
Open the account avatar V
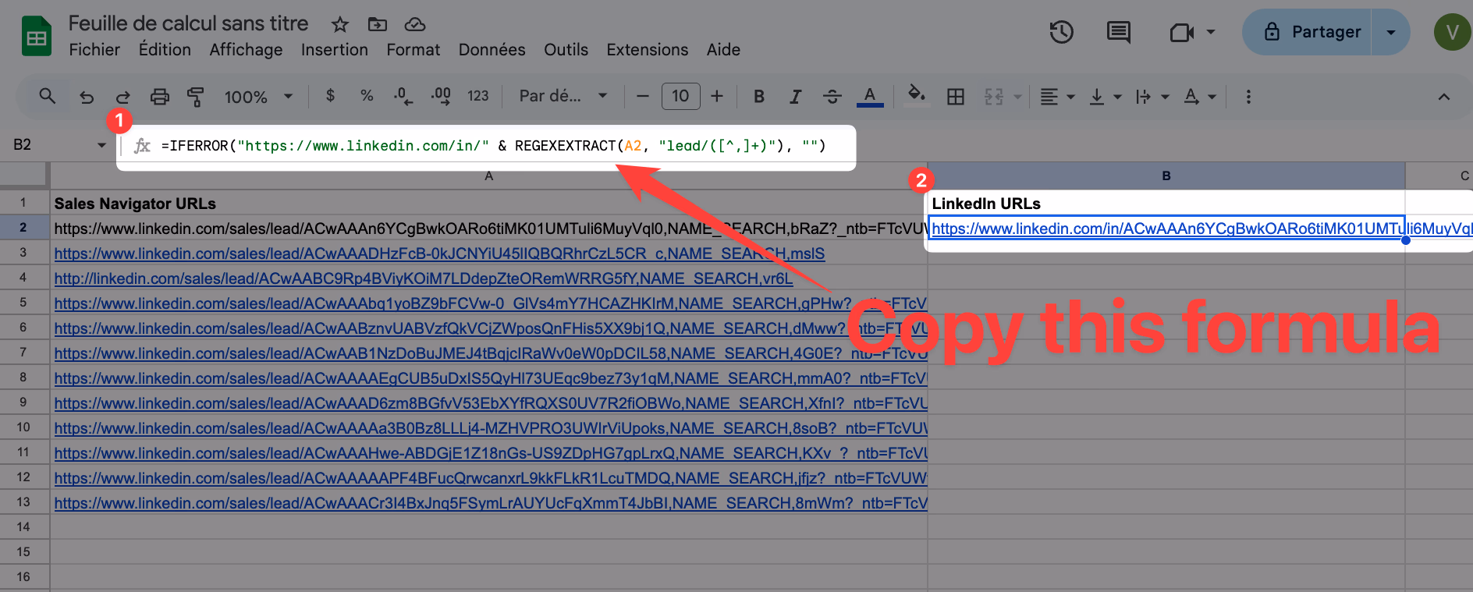coord(1452,32)
